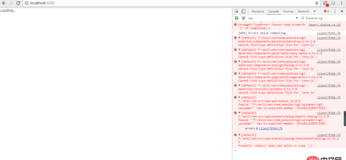Toggle the console filter funnel
The height and width of the screenshot is (160, 346).
coord(243,18)
